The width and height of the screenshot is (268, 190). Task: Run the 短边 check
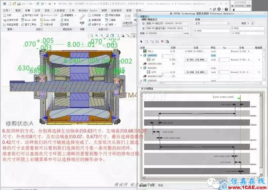click(x=65, y=20)
